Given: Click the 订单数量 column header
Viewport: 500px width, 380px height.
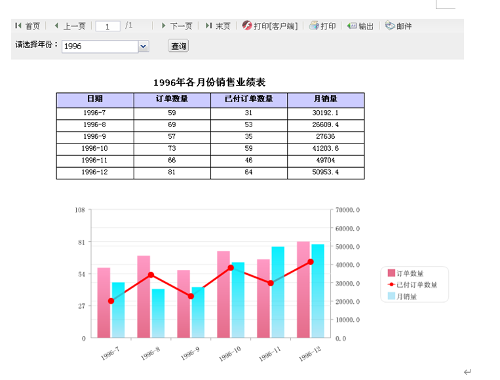Looking at the screenshot, I should (172, 99).
